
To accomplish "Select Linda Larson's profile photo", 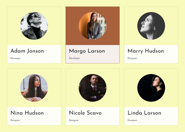I will pyautogui.click(x=151, y=88).
